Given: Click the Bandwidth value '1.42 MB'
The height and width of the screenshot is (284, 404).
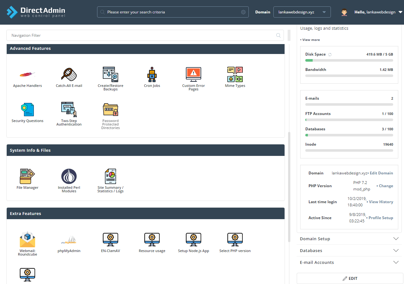Looking at the screenshot, I should point(386,70).
